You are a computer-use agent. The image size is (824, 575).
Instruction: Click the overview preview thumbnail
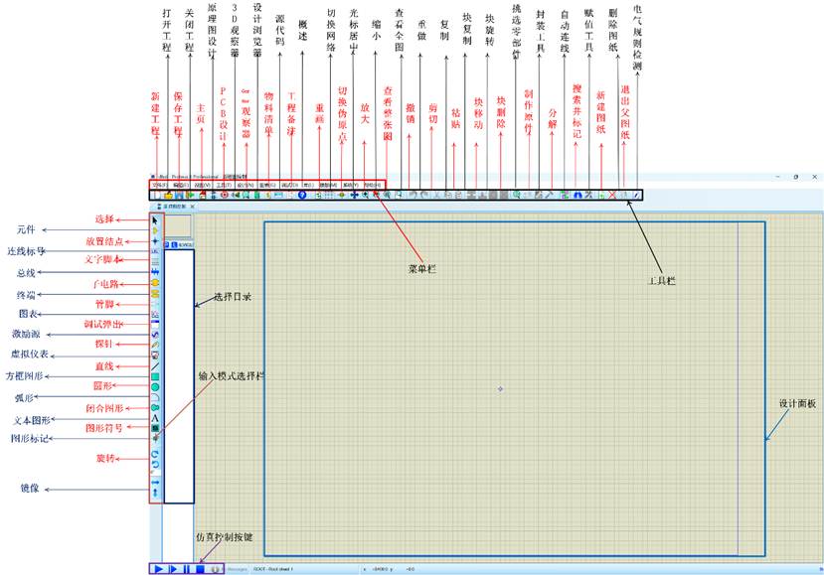tap(179, 226)
